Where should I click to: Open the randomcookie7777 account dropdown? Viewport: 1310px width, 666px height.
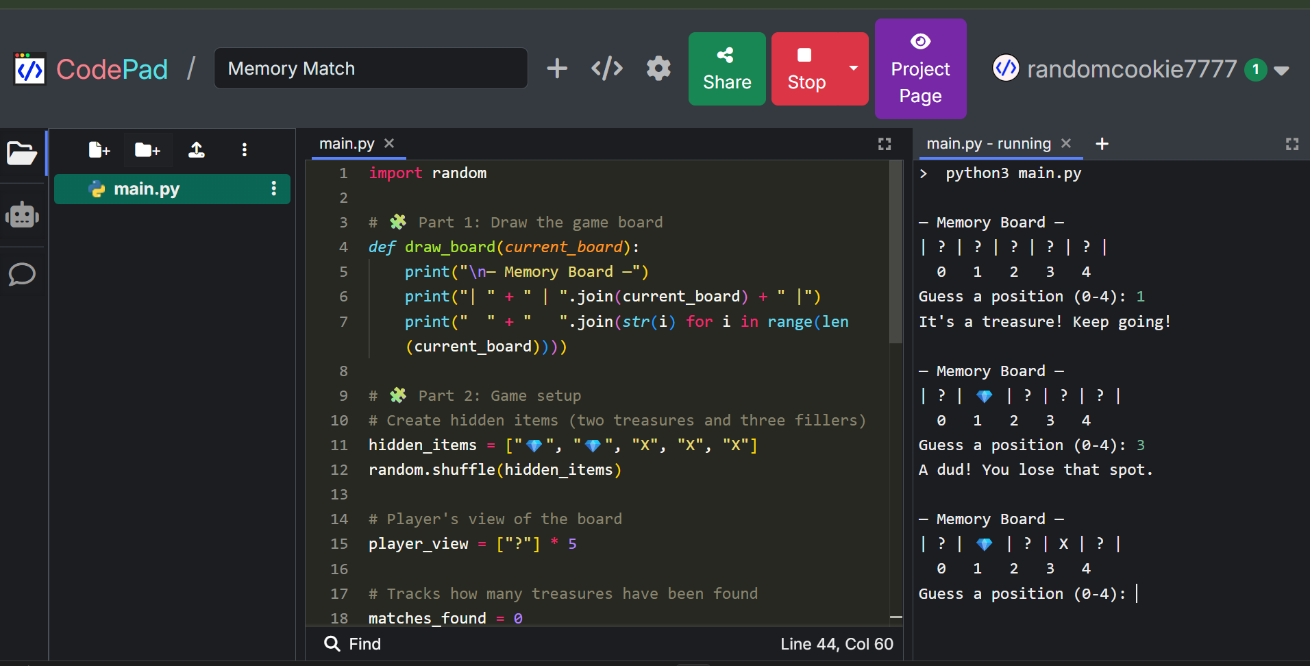(x=1281, y=70)
